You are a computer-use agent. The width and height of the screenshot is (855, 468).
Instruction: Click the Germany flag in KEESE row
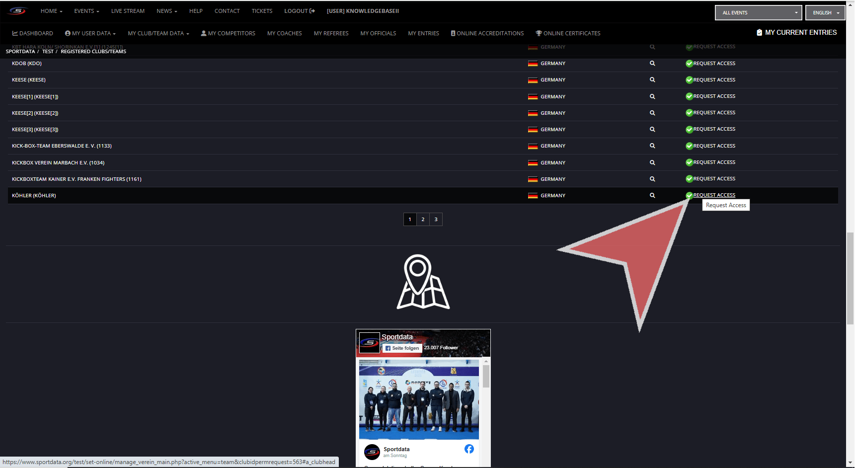533,80
